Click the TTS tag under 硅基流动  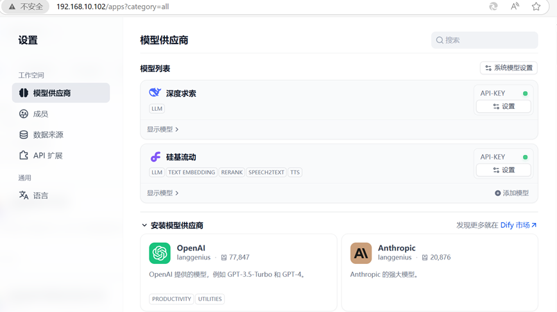(x=295, y=172)
